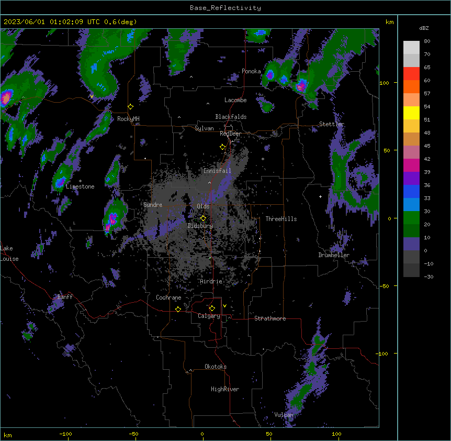Click the Lake Louise label

click(x=9, y=253)
